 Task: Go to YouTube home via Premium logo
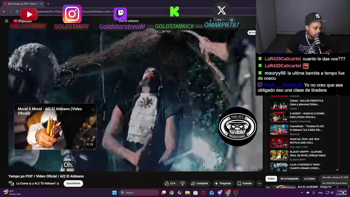(22, 21)
